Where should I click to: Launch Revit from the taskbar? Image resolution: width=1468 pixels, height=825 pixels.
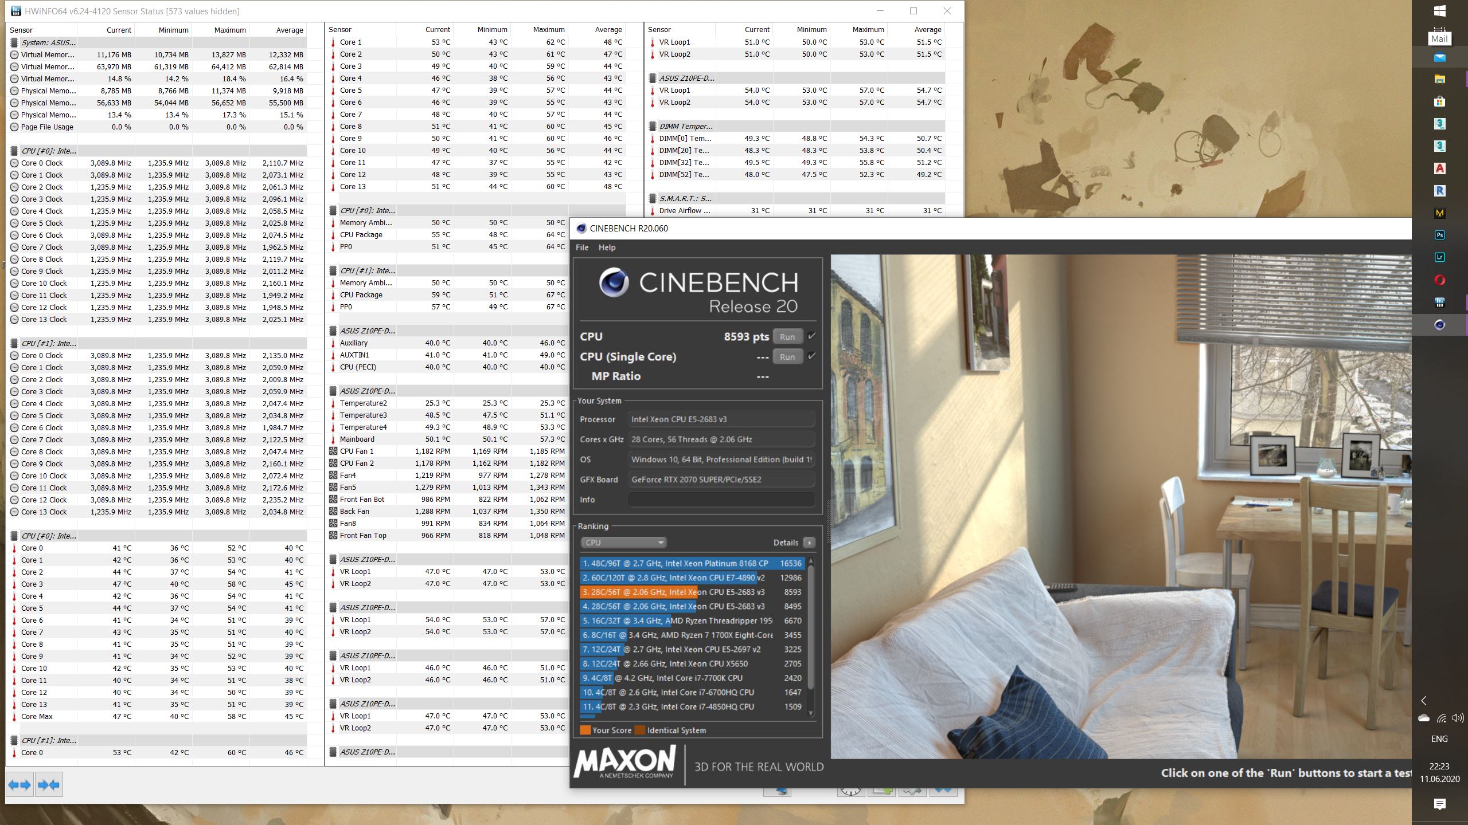coord(1439,191)
